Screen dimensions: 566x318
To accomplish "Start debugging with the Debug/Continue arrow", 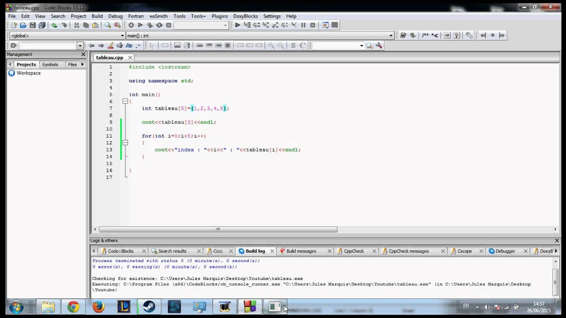I will tap(237, 25).
